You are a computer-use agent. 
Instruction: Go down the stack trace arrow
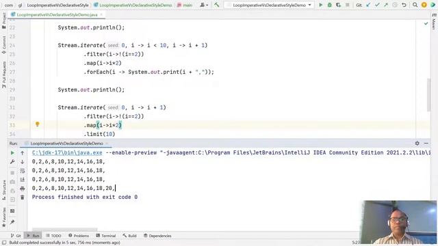click(23, 162)
